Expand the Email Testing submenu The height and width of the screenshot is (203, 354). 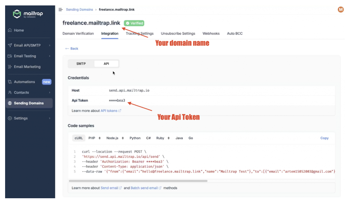(49, 56)
